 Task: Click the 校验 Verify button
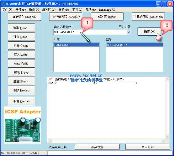coord(22,63)
